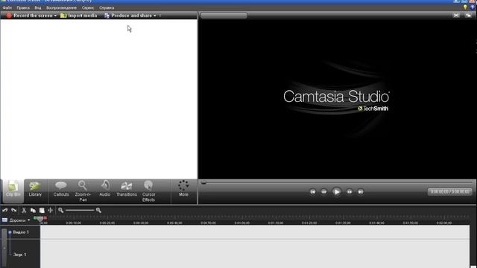This screenshot has width=477, height=268.
Task: Select the Звук 1 track label
Action: (x=20, y=255)
